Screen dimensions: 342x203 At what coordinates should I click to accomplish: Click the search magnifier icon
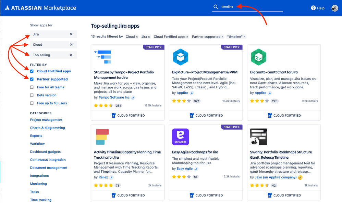216,7
